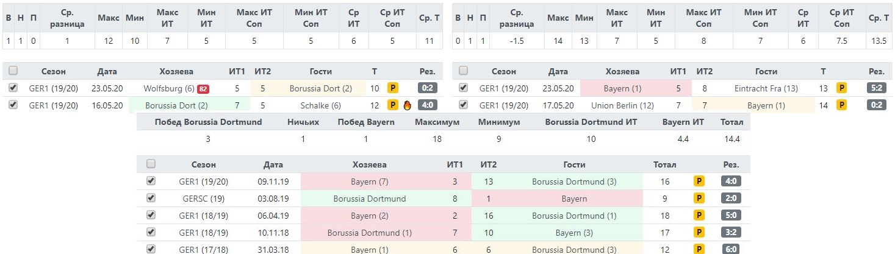
Task: Click the 4:0 result badge for 09.11.19
Action: coord(731,182)
